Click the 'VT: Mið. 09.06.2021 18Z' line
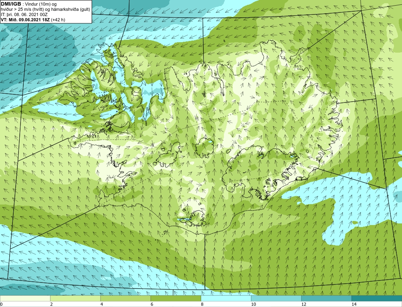This screenshot has height=307, width=402. [25, 20]
